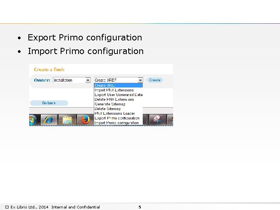This screenshot has width=280, height=210.
Task: Click the Create a Tool: heading
Action: 49,70
